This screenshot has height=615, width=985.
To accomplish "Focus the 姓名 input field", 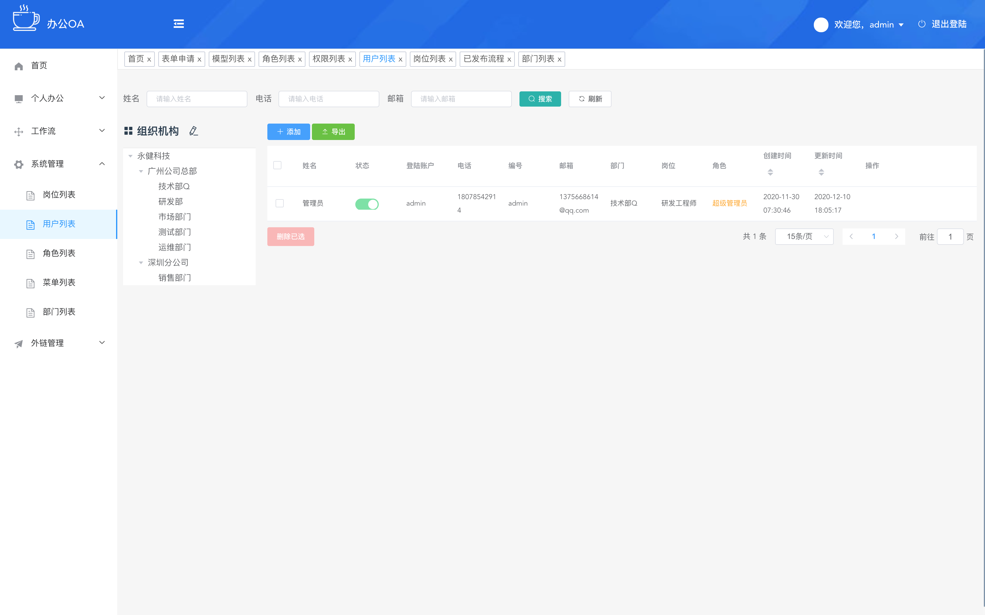I will 197,99.
